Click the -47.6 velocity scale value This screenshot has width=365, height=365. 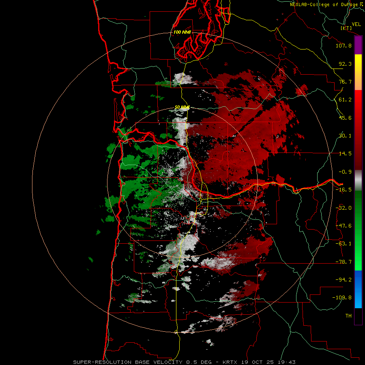(x=344, y=226)
